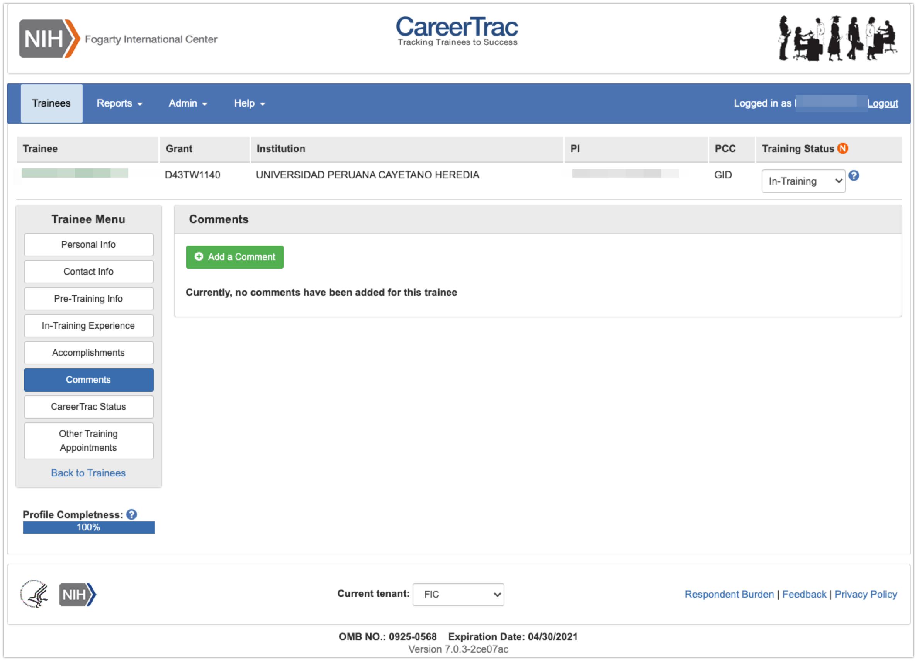This screenshot has height=661, width=917.
Task: Switch to the Trainees tab
Action: [x=51, y=103]
